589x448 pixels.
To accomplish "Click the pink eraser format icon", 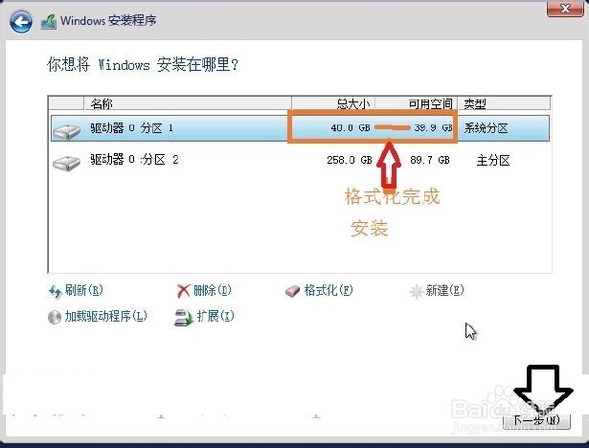I will coord(292,291).
